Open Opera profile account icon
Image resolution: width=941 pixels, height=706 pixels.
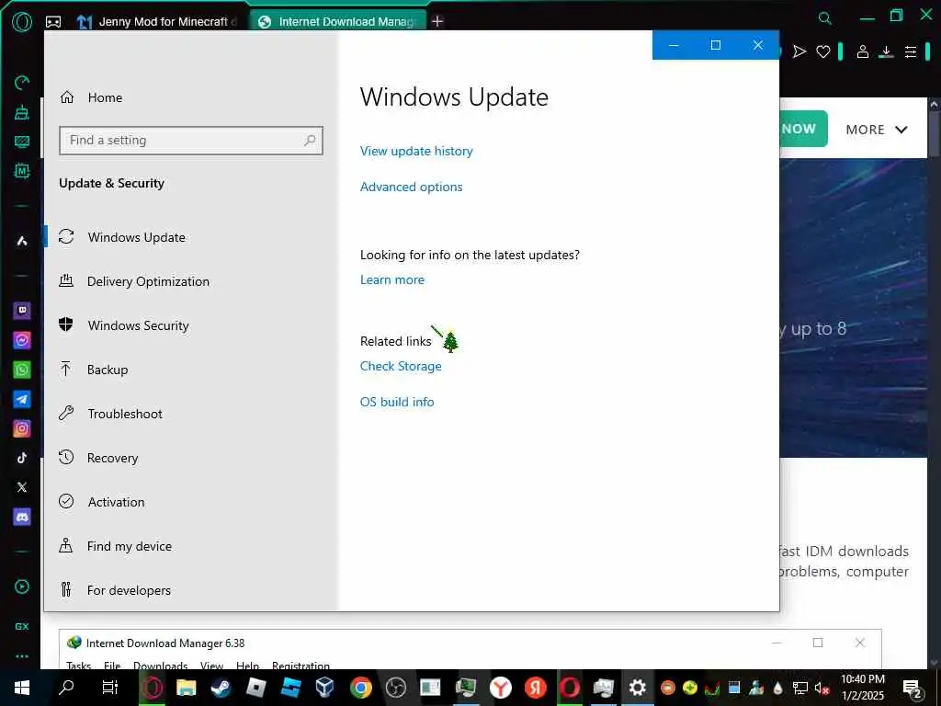(x=862, y=51)
